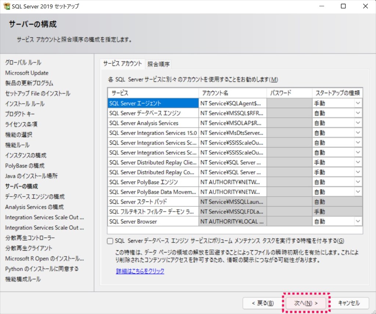Open startup dropdown for Distributed Replay Client row
This screenshot has width=376, height=314.
(x=358, y=162)
